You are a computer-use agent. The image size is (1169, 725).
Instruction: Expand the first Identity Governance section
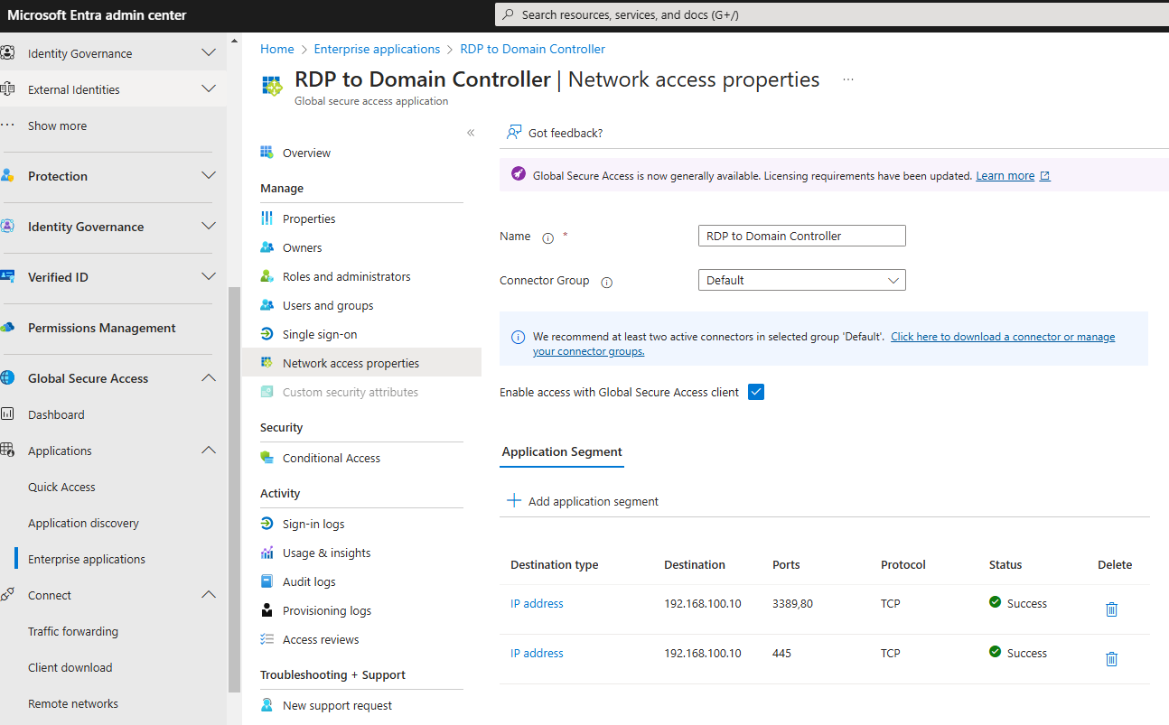click(209, 53)
